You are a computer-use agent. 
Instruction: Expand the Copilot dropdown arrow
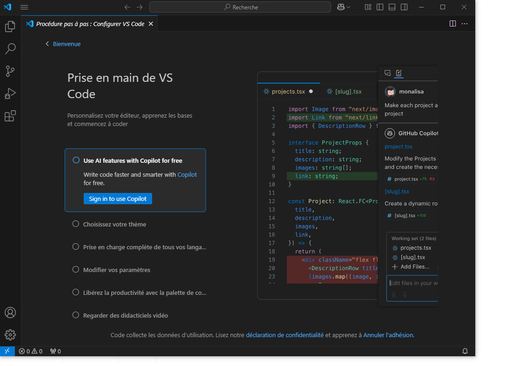[x=348, y=7]
